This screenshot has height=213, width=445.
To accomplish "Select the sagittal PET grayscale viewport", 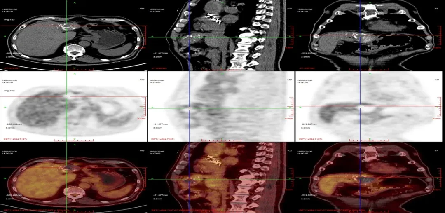I will (x=221, y=106).
